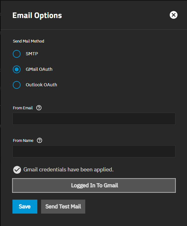
Task: Click the Gmail credentials applied message text
Action: [x=68, y=169]
